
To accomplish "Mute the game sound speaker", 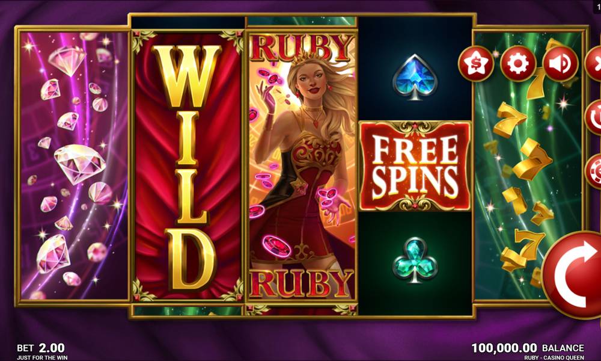I will tap(560, 63).
